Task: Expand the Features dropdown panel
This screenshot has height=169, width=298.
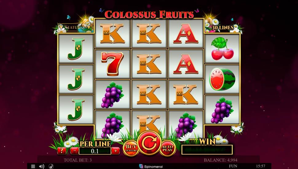Action: (x=76, y=27)
